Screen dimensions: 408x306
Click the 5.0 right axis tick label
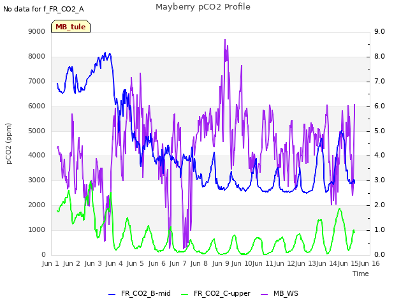(x=380, y=131)
